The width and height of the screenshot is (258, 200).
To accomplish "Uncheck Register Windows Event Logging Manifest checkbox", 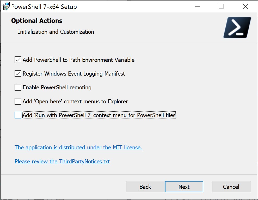I will [18, 74].
